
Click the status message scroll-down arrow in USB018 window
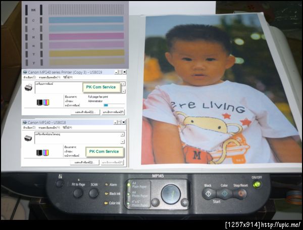[x=123, y=142]
